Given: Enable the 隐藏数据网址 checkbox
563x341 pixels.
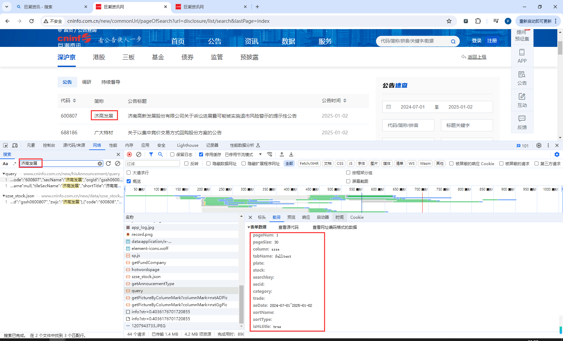Looking at the screenshot, I should coord(208,163).
